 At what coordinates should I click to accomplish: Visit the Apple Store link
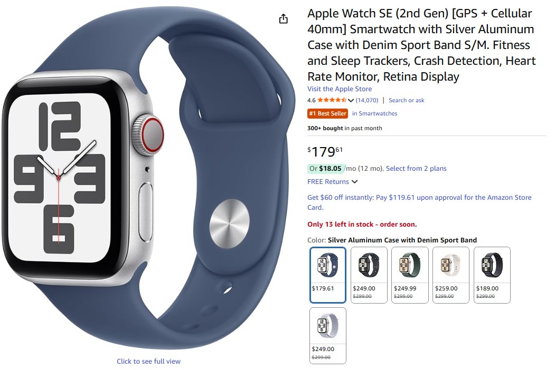340,89
